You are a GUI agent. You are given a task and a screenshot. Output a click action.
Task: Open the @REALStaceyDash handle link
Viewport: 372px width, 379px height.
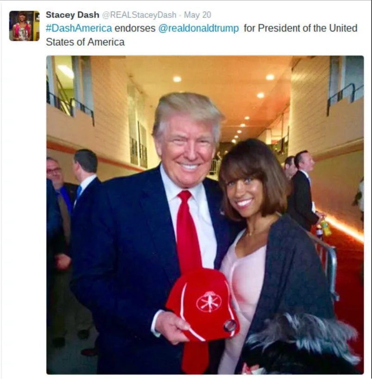coord(139,15)
